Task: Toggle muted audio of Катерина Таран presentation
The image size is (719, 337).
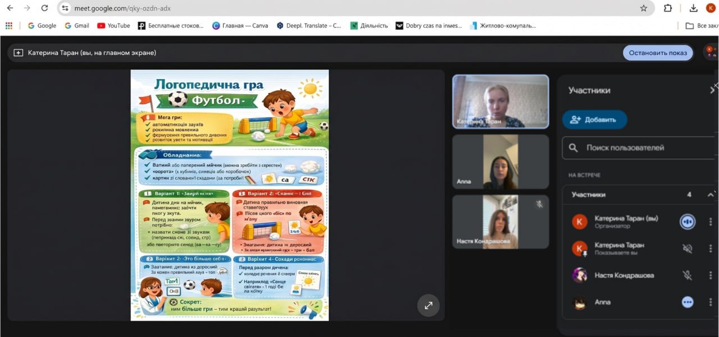Action: pyautogui.click(x=687, y=248)
